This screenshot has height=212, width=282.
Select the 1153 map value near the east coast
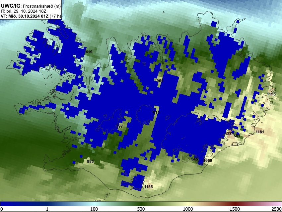[271, 94]
